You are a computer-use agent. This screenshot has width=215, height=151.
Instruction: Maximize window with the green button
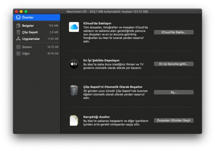(26, 11)
